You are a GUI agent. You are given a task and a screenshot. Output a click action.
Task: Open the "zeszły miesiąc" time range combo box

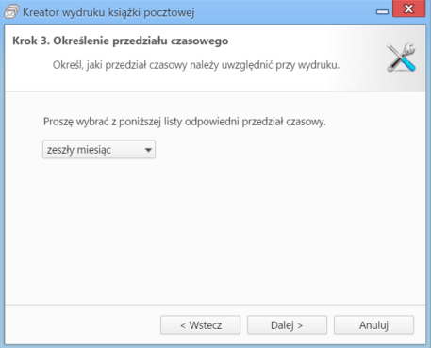pyautogui.click(x=99, y=150)
